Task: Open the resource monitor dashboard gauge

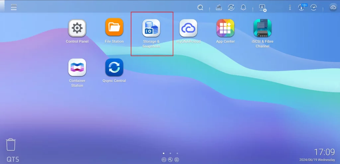Action: [313, 7]
